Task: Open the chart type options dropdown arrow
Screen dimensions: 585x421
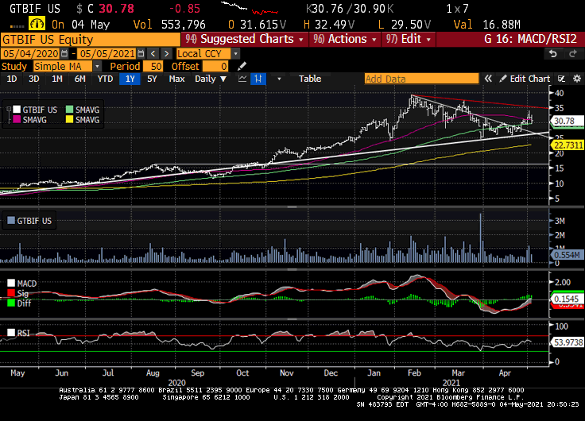Action: 279,79
